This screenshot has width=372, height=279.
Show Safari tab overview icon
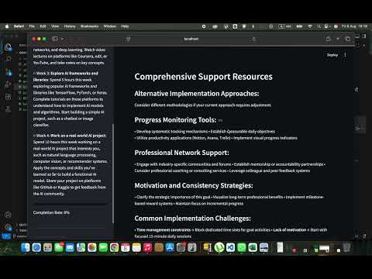[348, 39]
